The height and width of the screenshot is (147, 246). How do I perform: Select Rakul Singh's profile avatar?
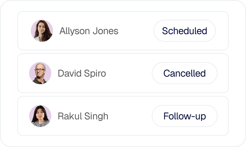(x=40, y=116)
